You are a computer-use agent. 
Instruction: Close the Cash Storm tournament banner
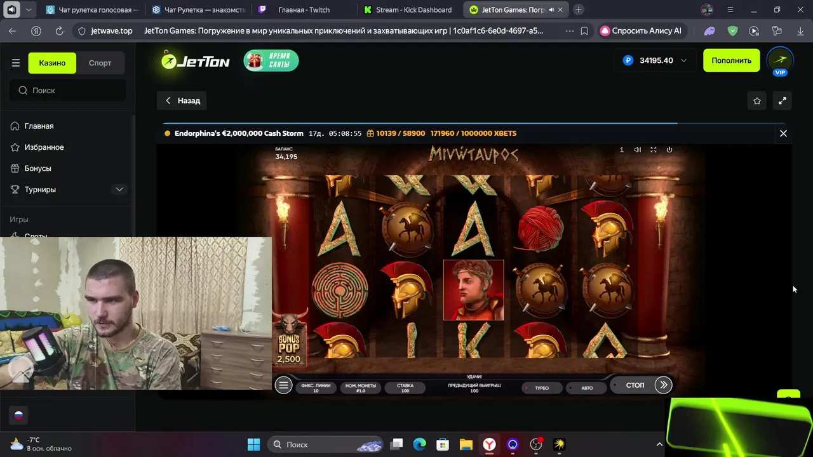point(783,133)
